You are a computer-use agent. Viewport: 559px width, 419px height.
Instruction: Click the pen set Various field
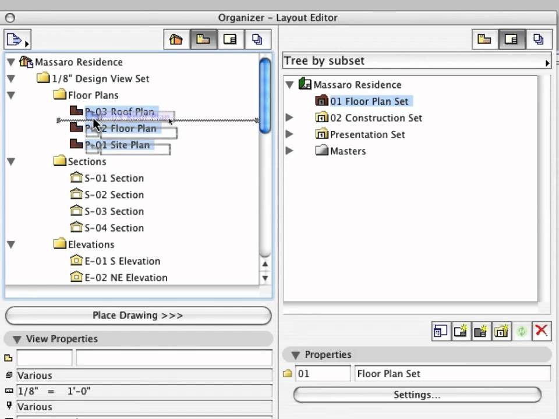click(144, 407)
